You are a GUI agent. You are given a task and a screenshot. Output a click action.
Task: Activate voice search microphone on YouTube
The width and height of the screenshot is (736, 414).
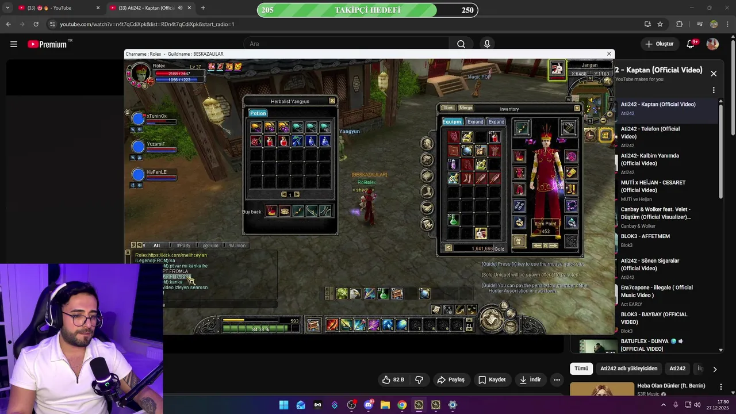[x=487, y=44]
